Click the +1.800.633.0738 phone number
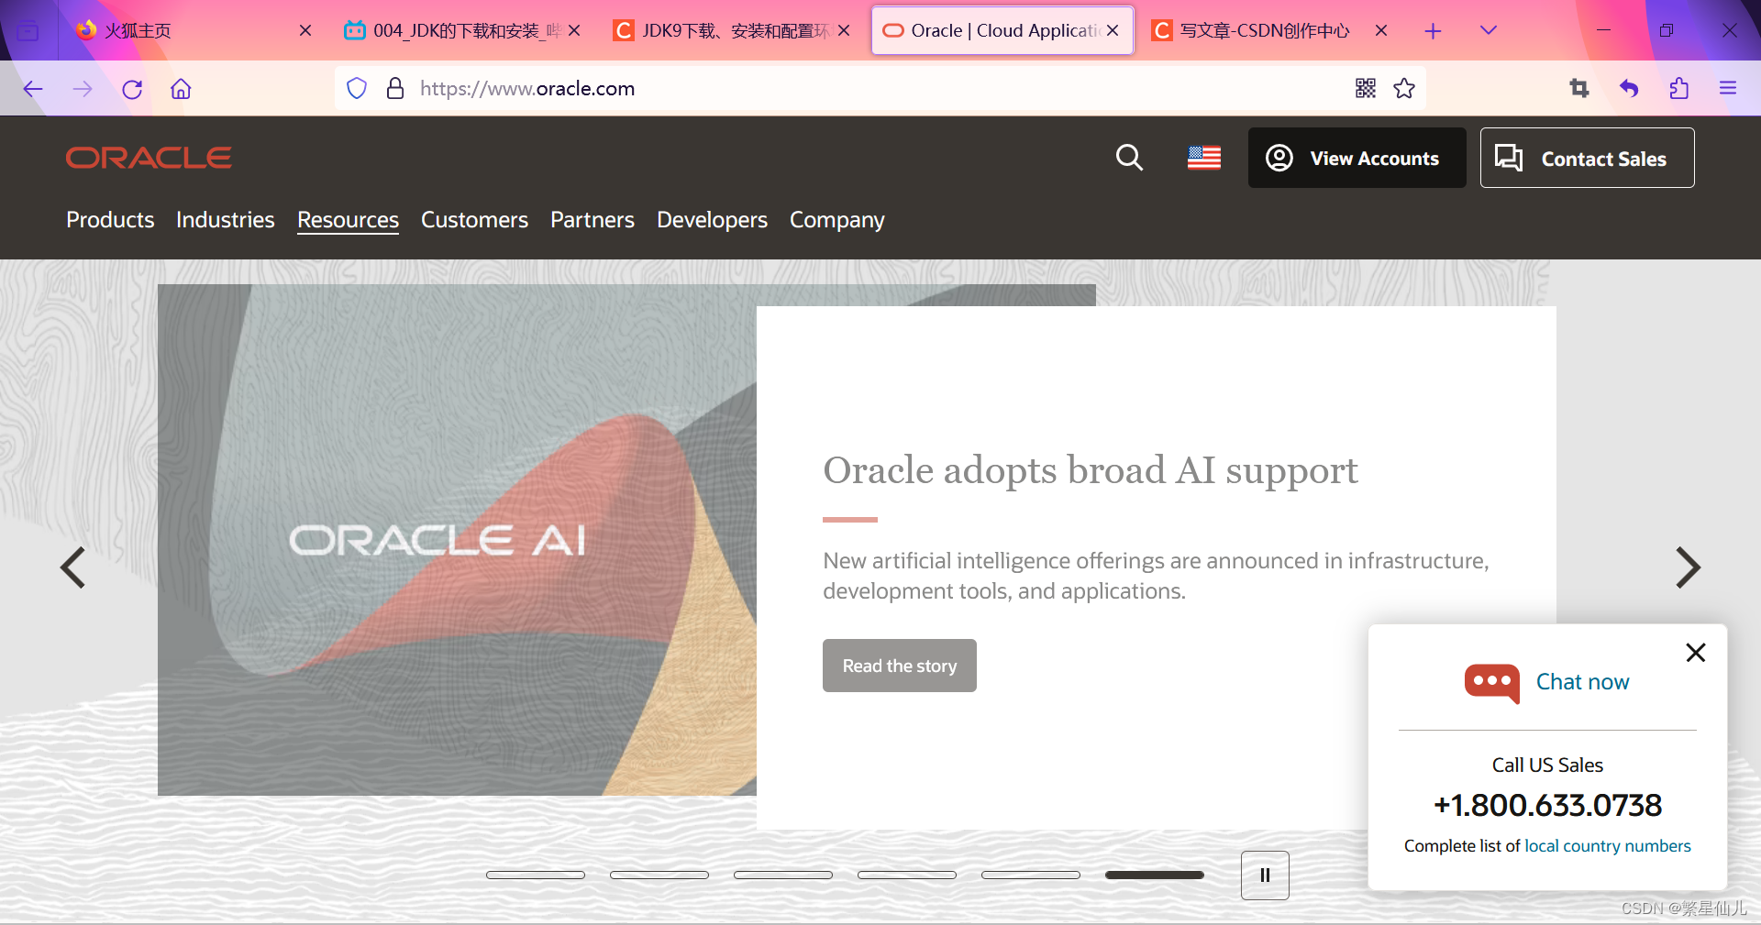 click(1548, 805)
